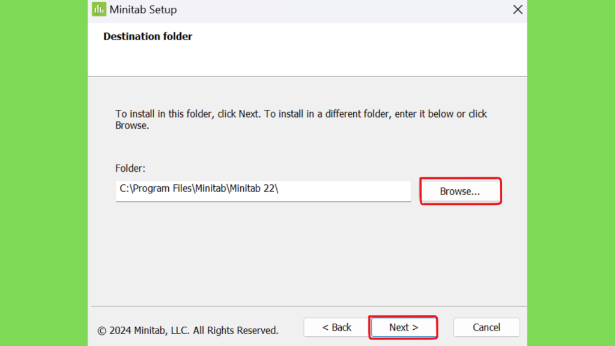
Task: Click the 'Destination folder' heading
Action: (x=148, y=37)
